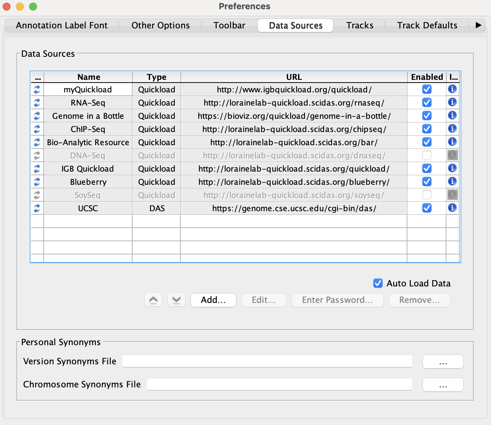This screenshot has height=425, width=491.
Task: Refresh the RNA-Seq data source
Action: pos(37,103)
